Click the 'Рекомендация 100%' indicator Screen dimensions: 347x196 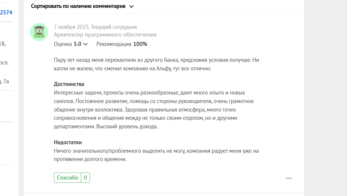122,44
